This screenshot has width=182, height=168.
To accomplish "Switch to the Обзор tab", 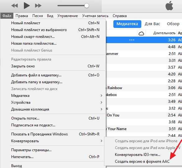I will pos(173,24).
